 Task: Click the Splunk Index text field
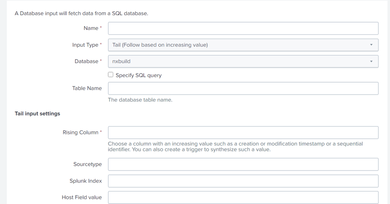pos(243,181)
